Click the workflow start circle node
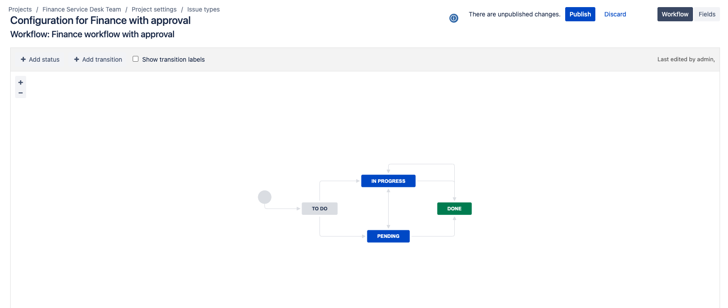The width and height of the screenshot is (728, 308). [x=265, y=197]
